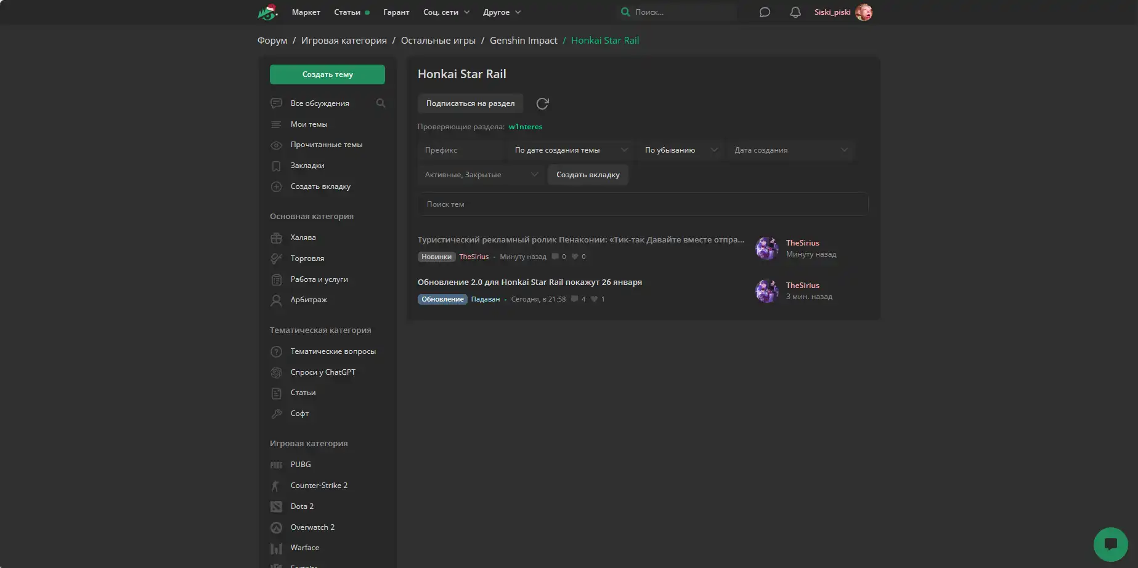Image resolution: width=1138 pixels, height=568 pixels.
Task: Open w1nteres moderator profile link
Action: point(526,127)
